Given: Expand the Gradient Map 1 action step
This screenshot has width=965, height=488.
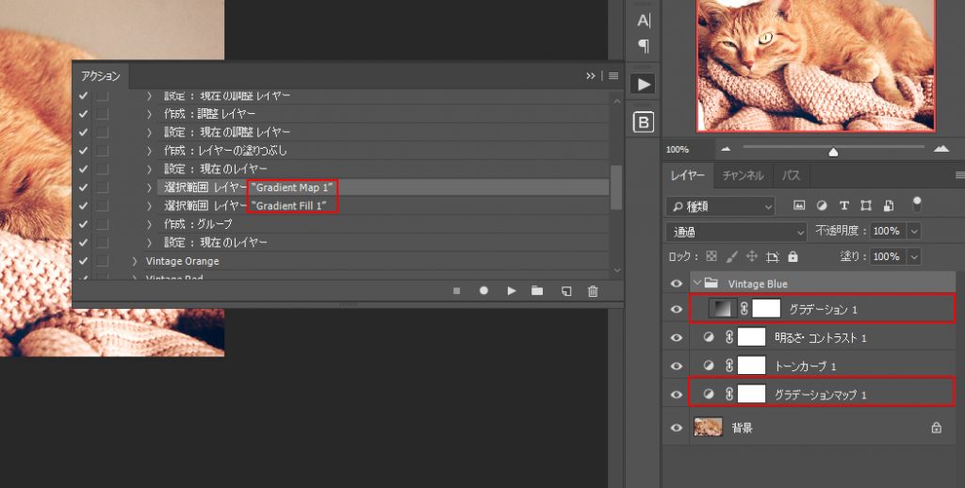Looking at the screenshot, I should pos(149,187).
